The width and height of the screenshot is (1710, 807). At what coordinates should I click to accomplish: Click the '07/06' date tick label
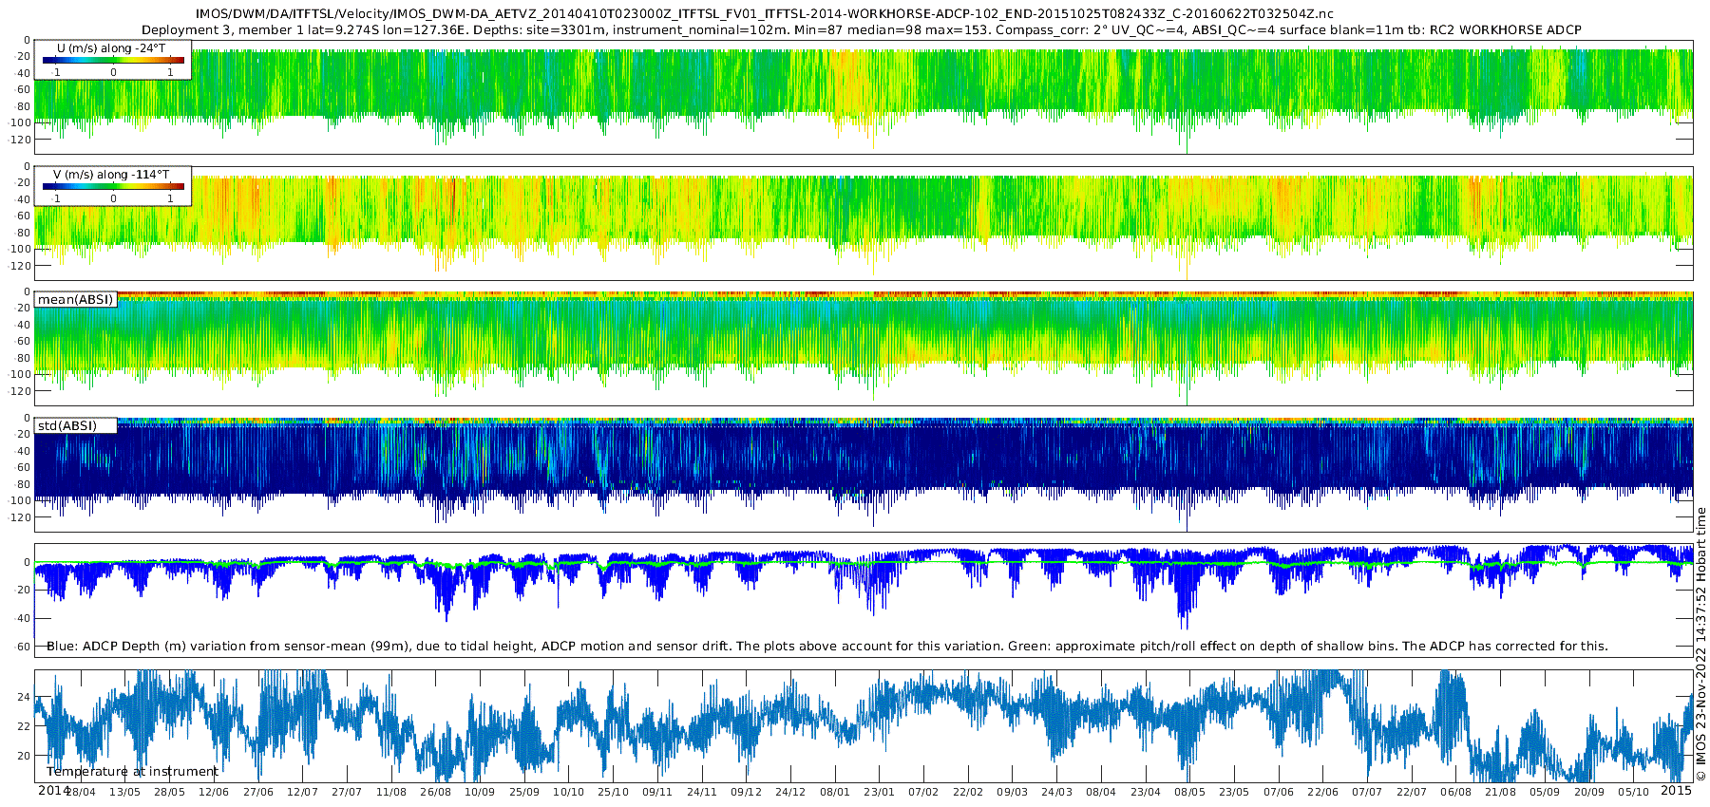tap(1279, 792)
